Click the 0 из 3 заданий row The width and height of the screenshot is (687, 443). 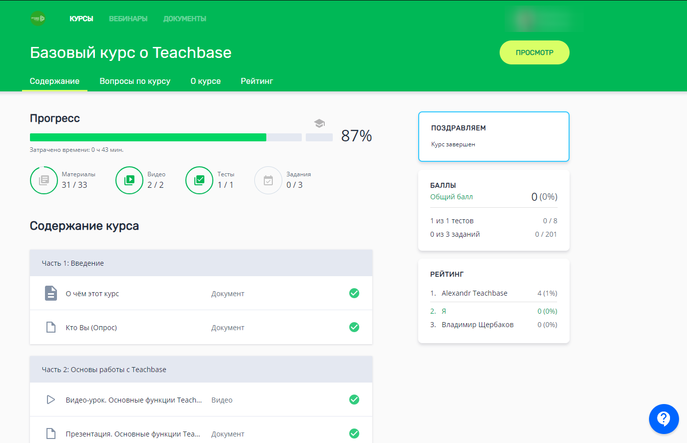click(494, 234)
